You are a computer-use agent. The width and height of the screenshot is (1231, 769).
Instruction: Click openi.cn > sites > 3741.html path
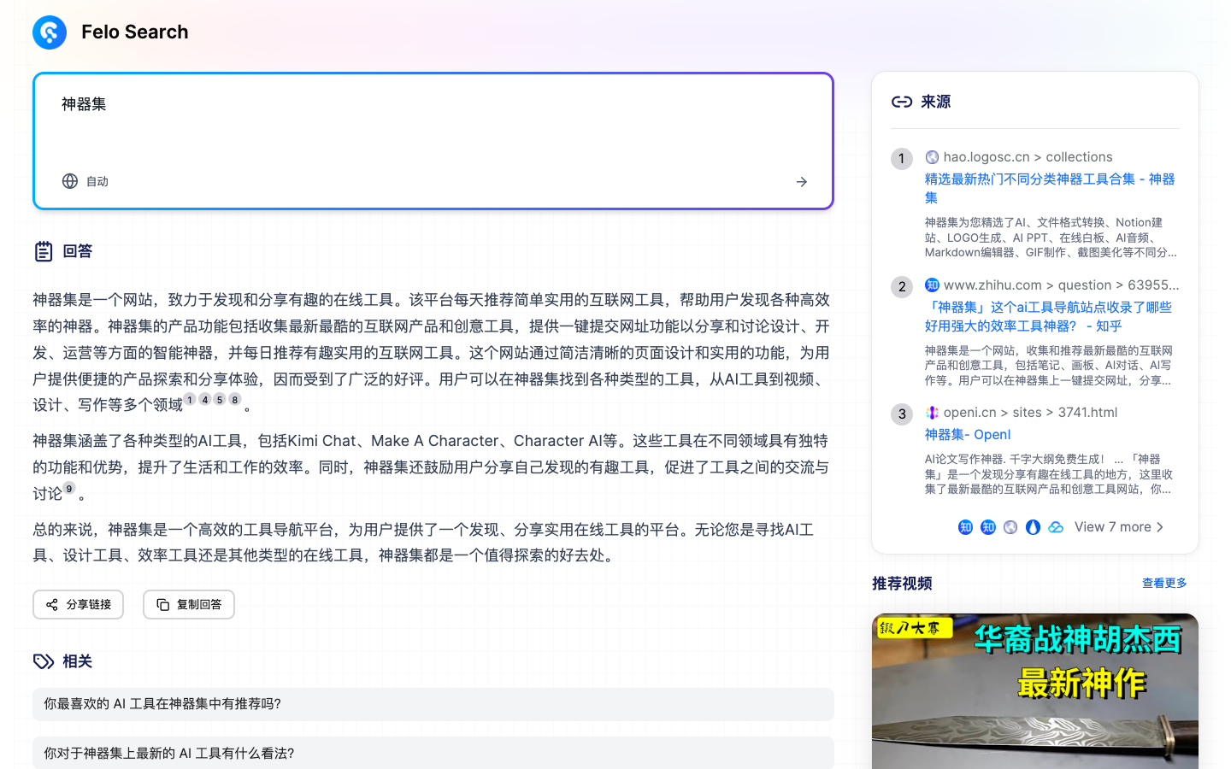pos(1030,413)
